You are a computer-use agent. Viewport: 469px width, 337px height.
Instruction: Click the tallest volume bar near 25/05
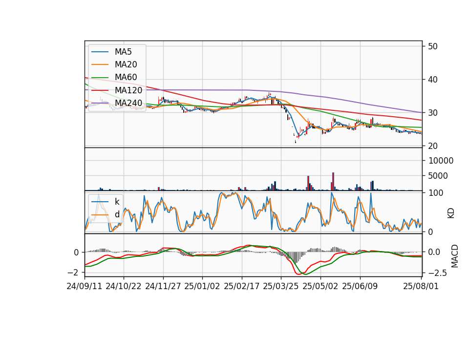coord(333,182)
